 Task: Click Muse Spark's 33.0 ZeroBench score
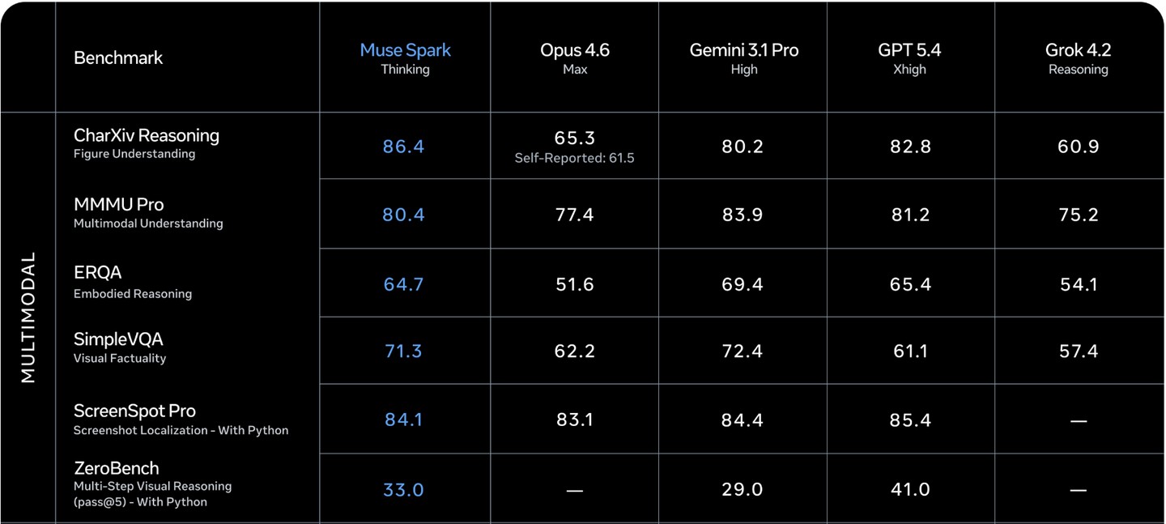tap(403, 490)
